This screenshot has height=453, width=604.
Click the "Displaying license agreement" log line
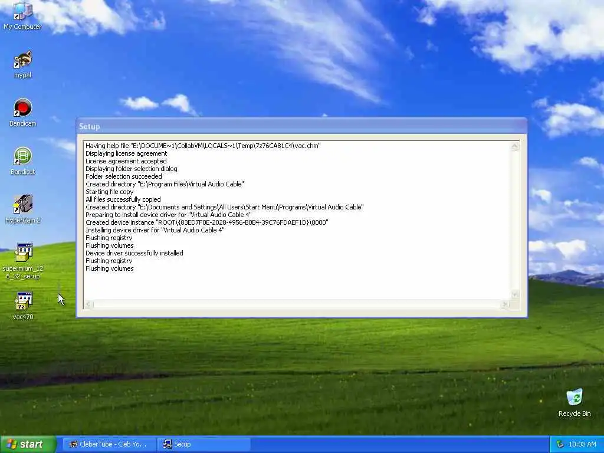point(126,153)
